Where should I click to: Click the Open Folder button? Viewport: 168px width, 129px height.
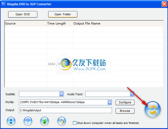63,14
